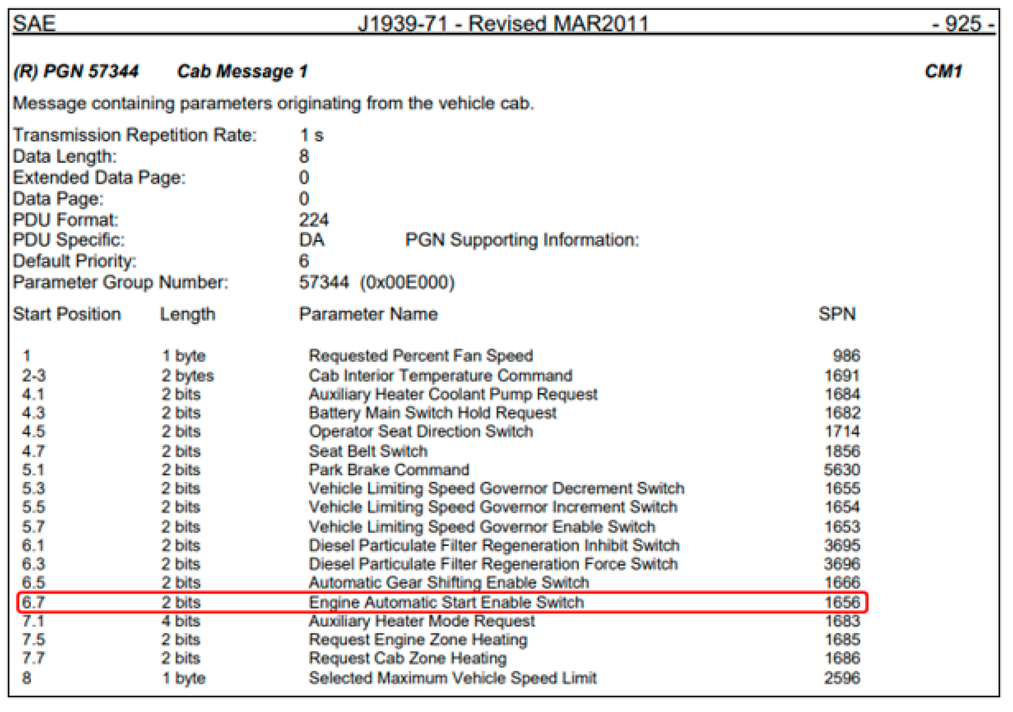The image size is (1013, 712).
Task: Click the Park Brake Command entry
Action: (x=389, y=470)
